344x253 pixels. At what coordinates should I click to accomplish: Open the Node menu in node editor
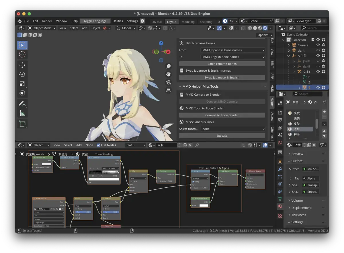pyautogui.click(x=89, y=145)
